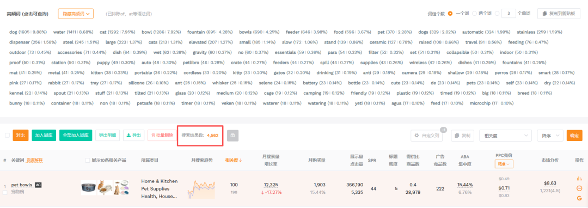The image size is (588, 208).
Task: Open the 数据解释 link
Action: coord(34,161)
